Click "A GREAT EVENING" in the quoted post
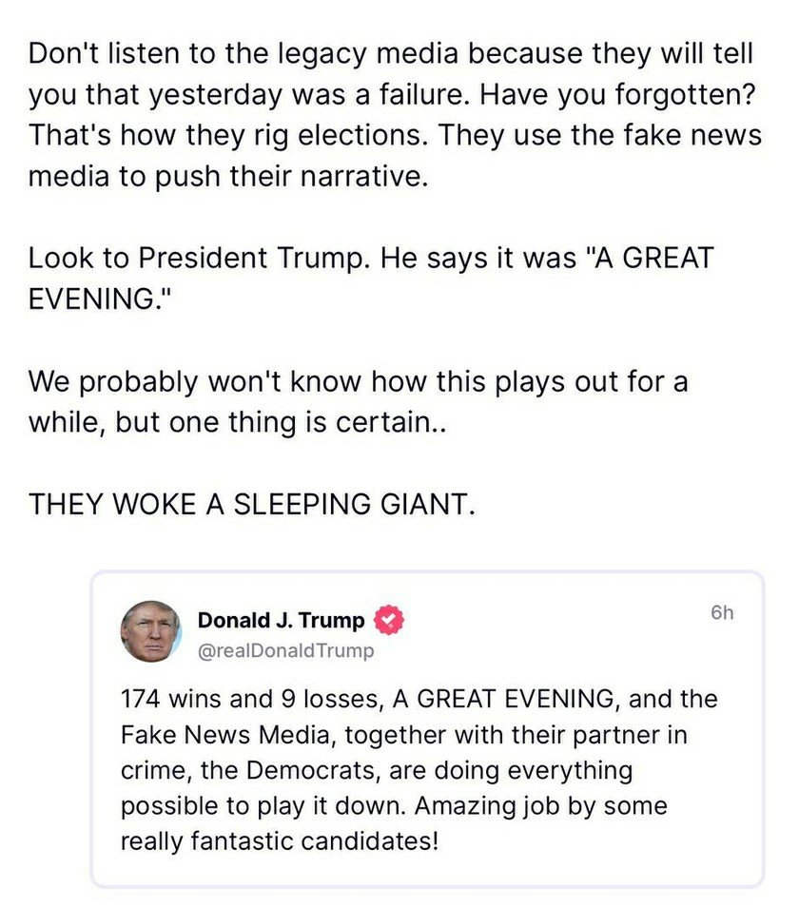Viewport: 799px width, 907px height. pos(502,700)
